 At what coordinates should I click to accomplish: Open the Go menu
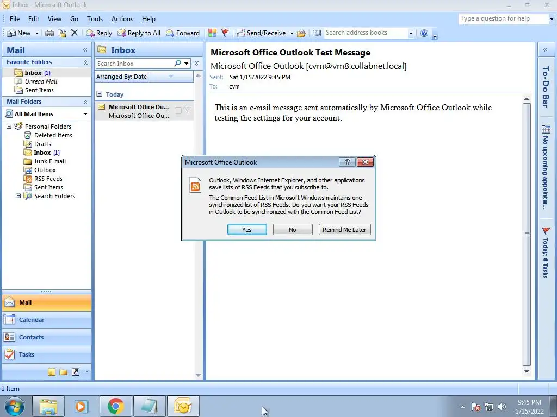74,19
